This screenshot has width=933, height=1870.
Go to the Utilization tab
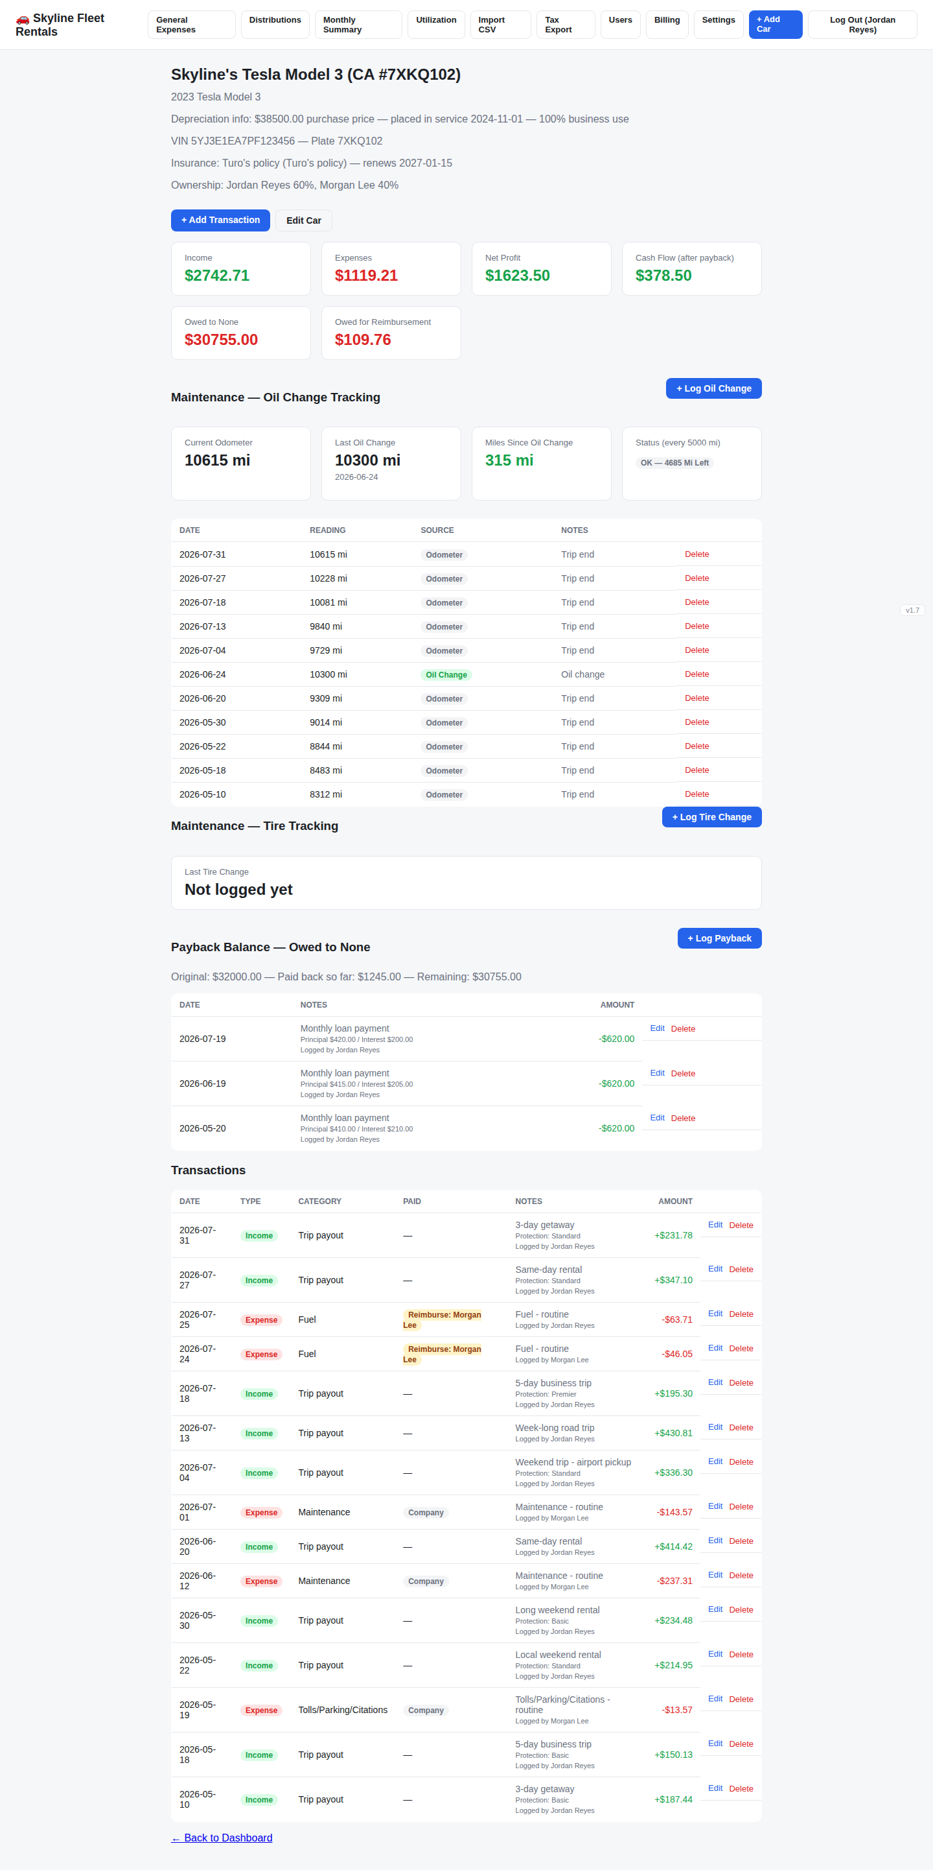point(436,25)
